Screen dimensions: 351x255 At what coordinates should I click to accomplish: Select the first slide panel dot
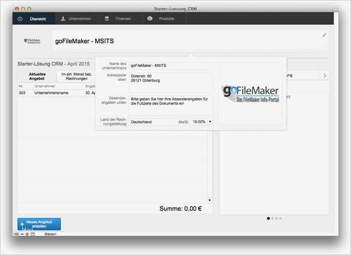pos(268,218)
